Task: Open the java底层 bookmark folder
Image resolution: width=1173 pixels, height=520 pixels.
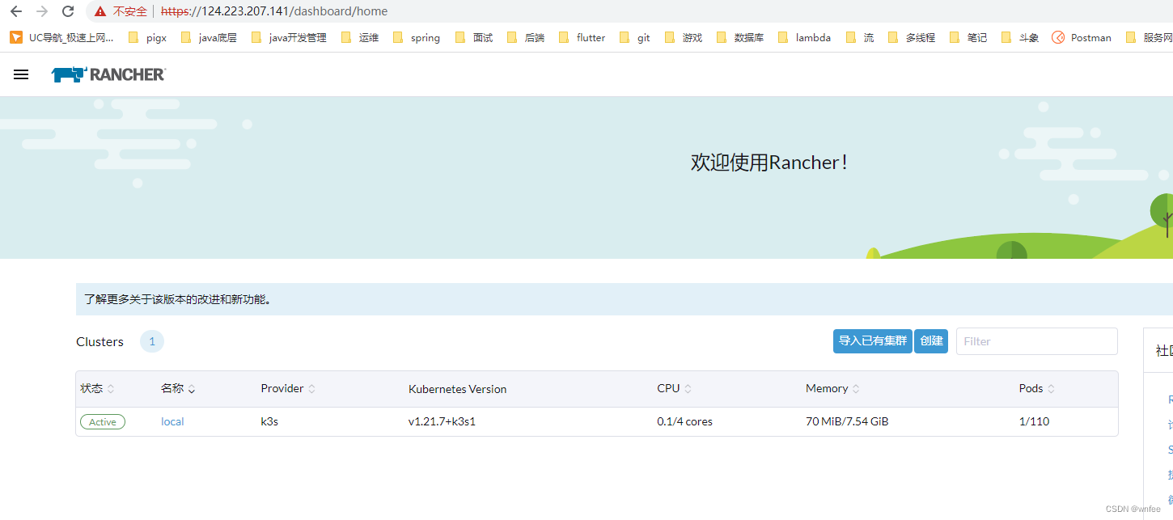Action: [209, 37]
